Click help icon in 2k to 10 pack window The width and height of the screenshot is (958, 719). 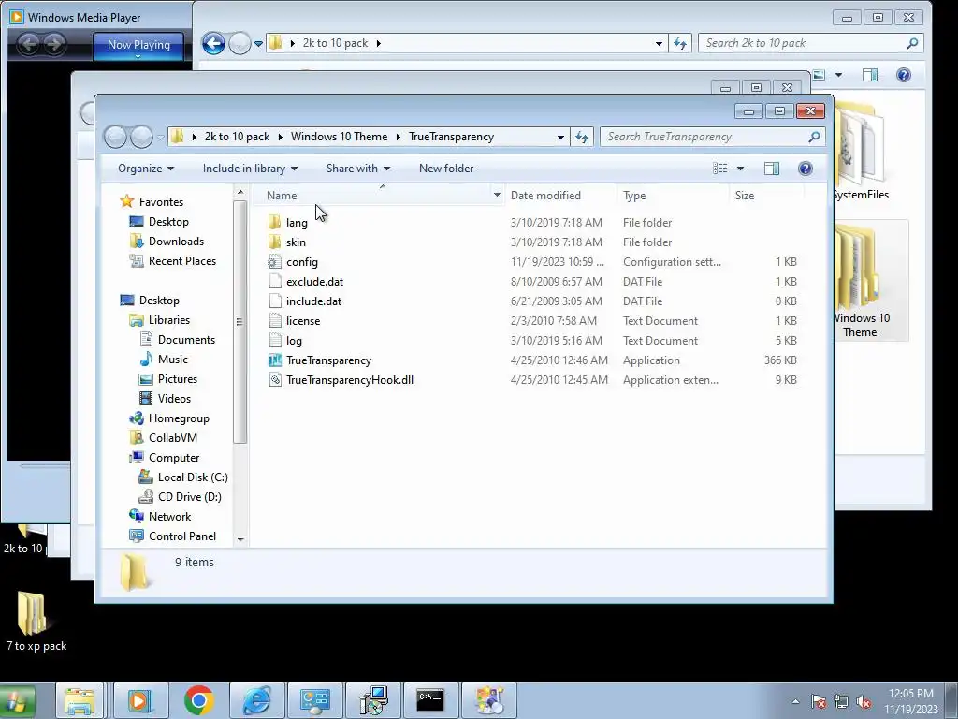pyautogui.click(x=903, y=75)
